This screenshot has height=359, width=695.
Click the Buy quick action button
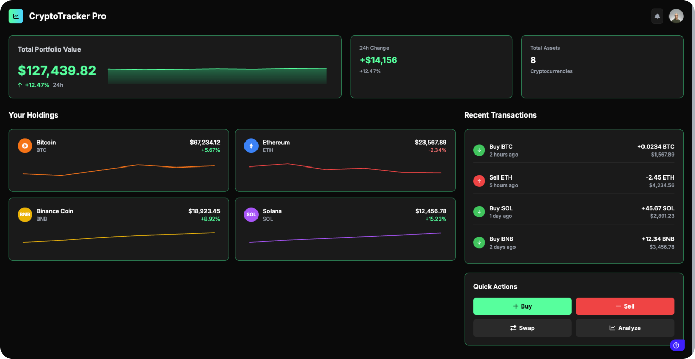522,306
